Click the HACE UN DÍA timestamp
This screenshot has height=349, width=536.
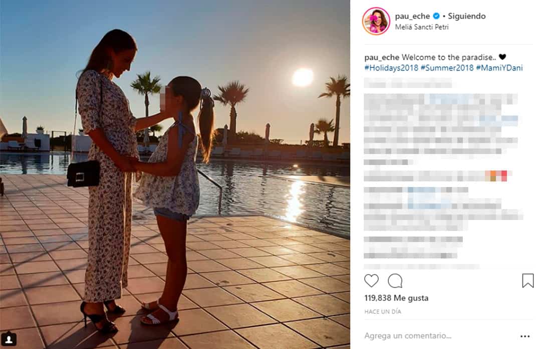tap(383, 311)
